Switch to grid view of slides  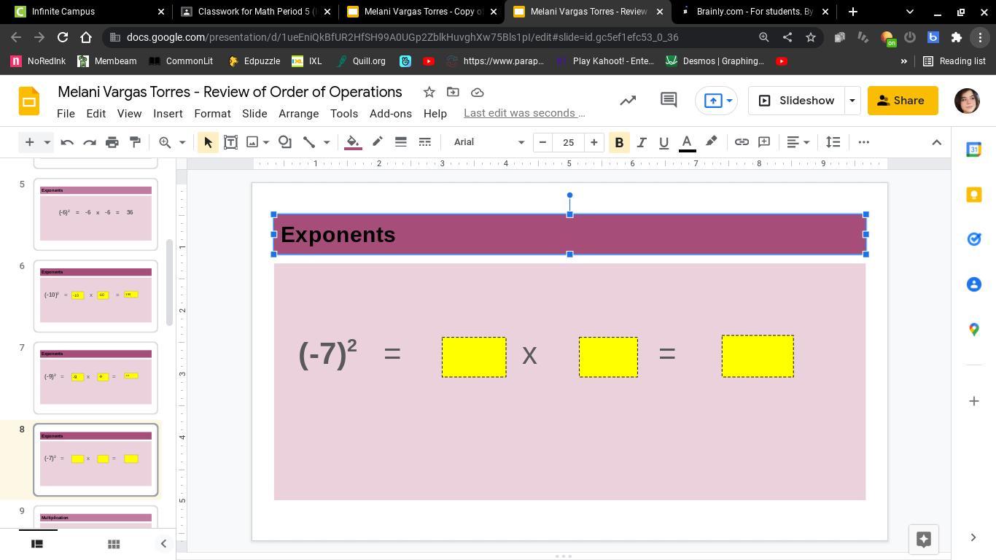[114, 544]
